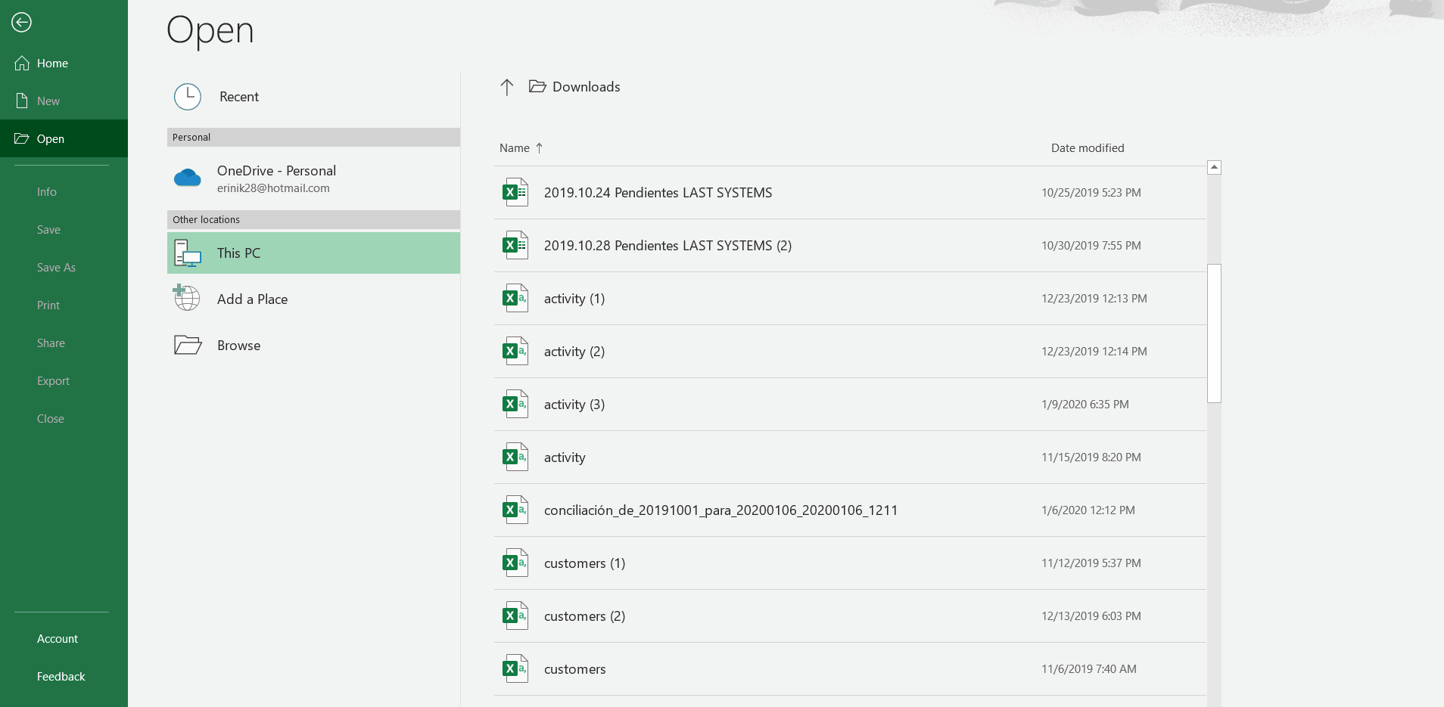Open the Export section

click(x=53, y=380)
